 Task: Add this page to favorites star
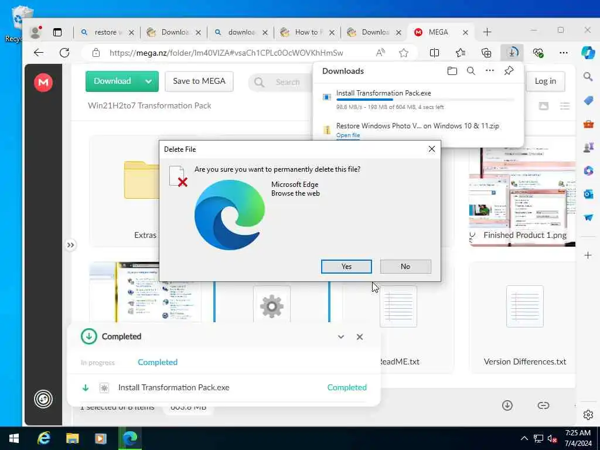tap(403, 53)
